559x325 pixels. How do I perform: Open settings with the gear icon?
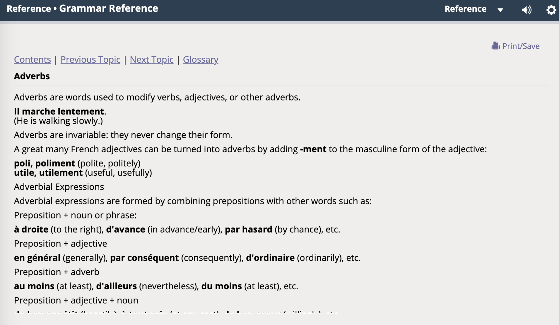pos(551,10)
